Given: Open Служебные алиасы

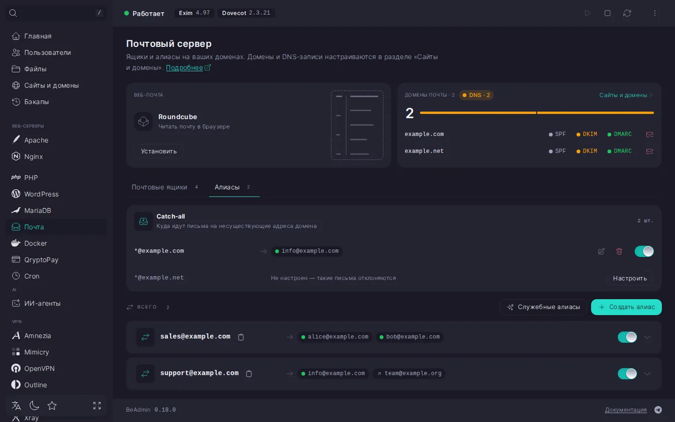Looking at the screenshot, I should (544, 307).
